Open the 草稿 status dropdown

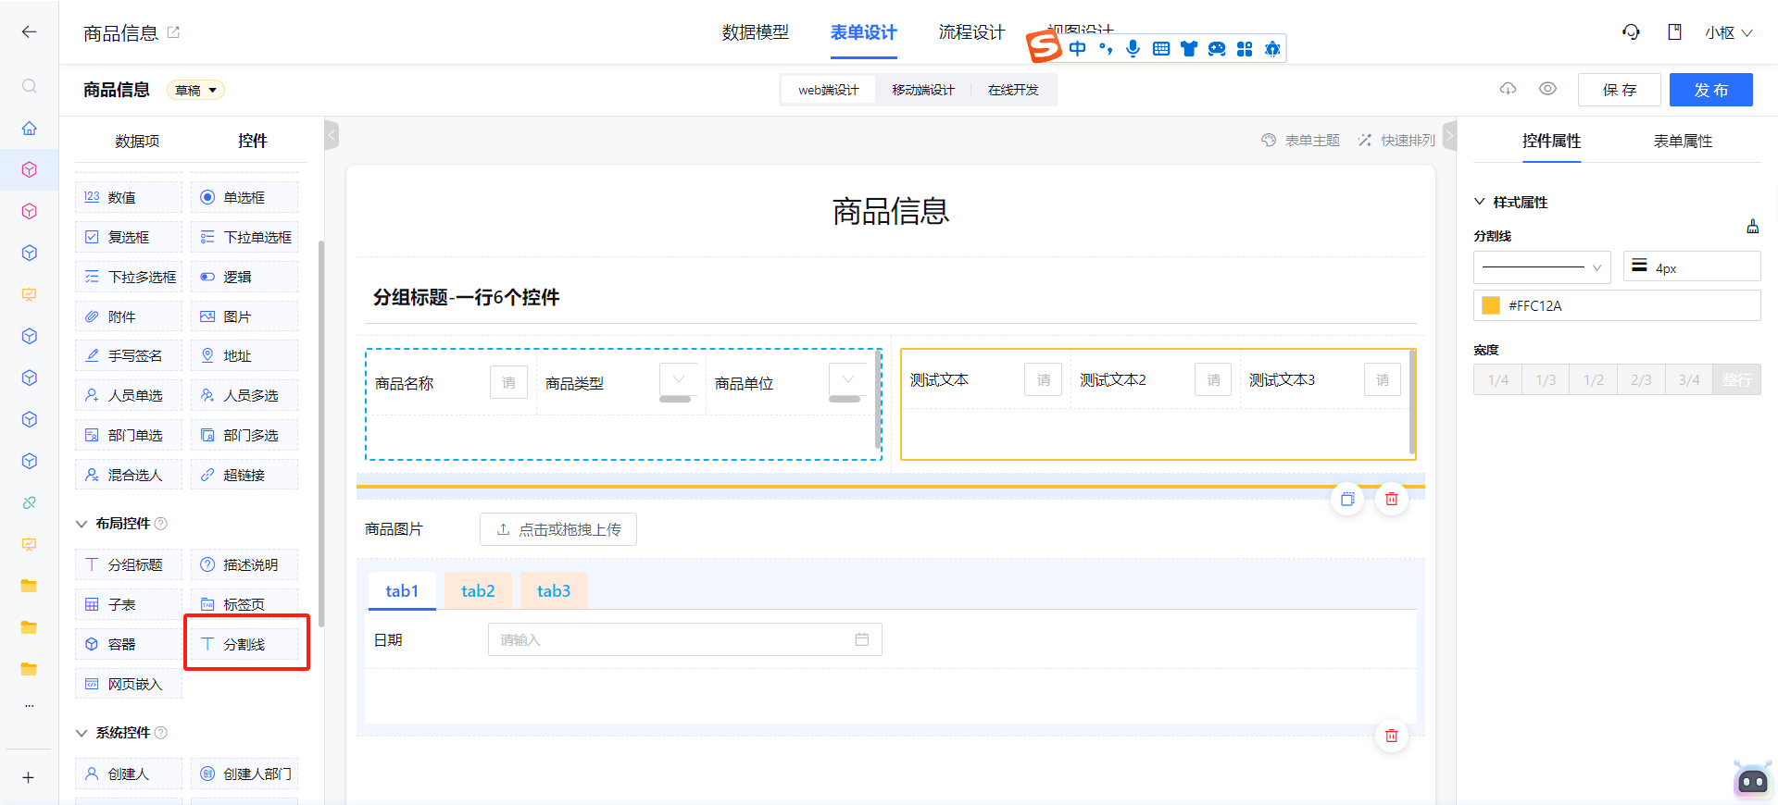pyautogui.click(x=195, y=90)
